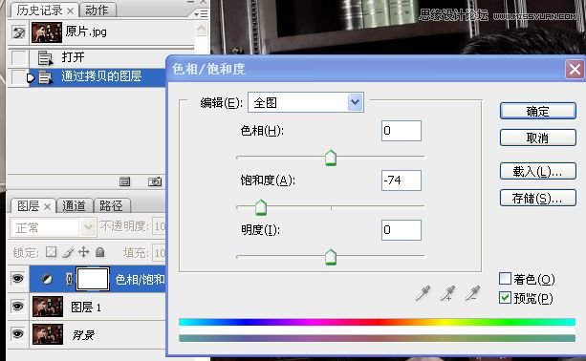Click the 确定 button
The image size is (586, 361).
[x=538, y=111]
